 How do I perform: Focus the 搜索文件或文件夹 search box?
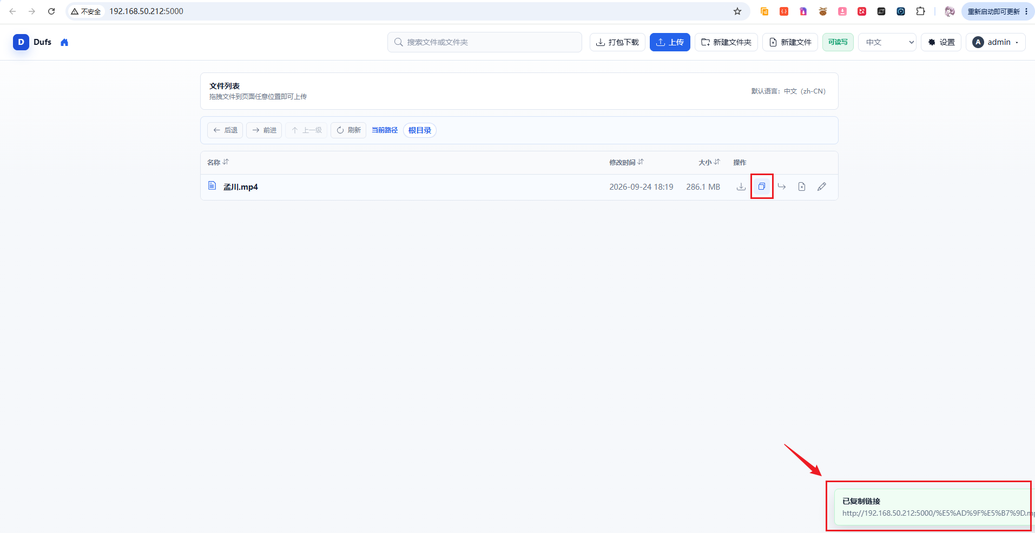click(x=485, y=42)
